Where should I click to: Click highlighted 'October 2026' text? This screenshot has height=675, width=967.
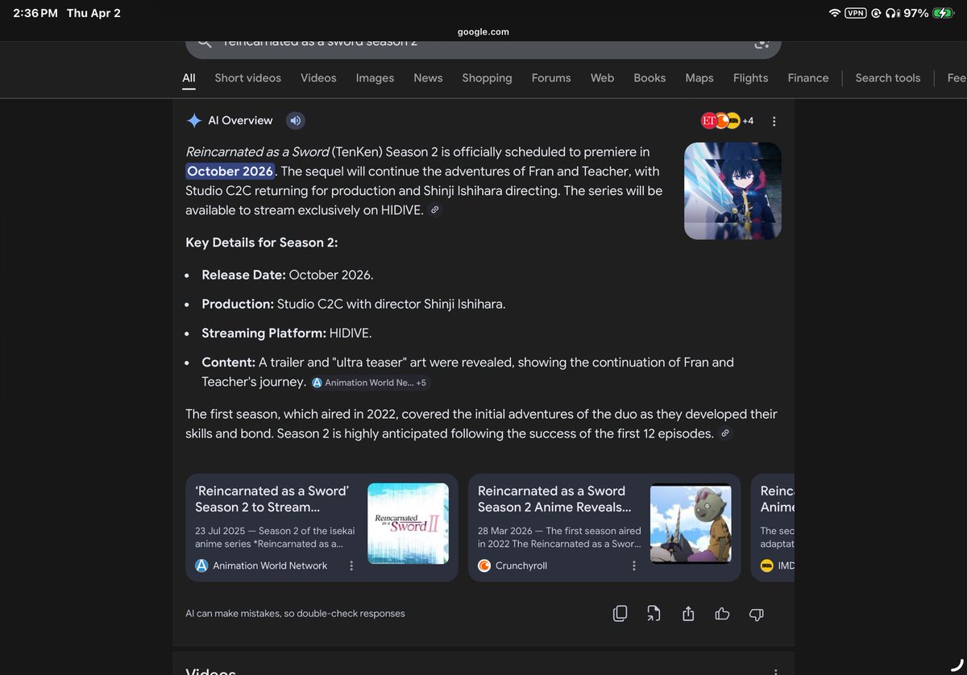(x=230, y=171)
